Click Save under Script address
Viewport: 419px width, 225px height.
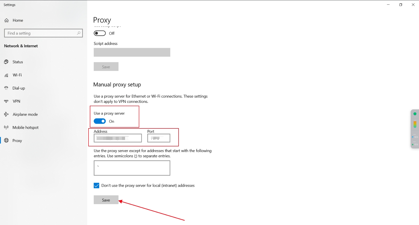106,67
